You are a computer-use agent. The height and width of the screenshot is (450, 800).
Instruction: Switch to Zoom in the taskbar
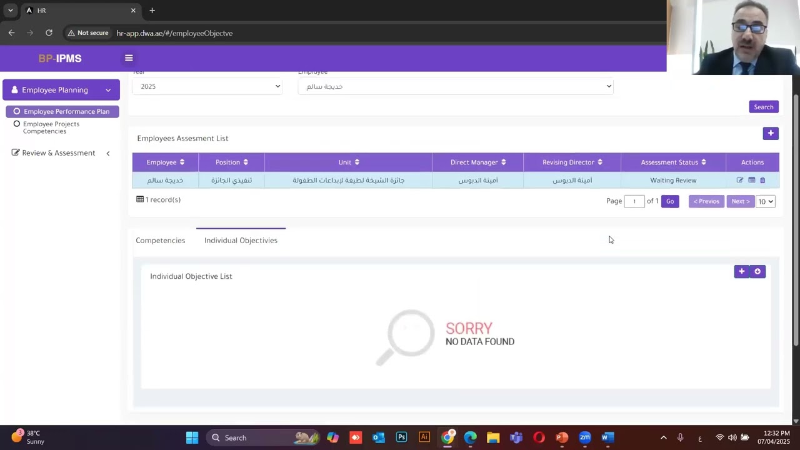click(x=584, y=437)
